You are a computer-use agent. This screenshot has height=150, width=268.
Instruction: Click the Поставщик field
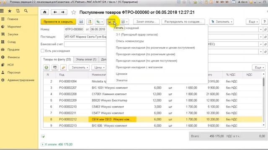point(85,37)
